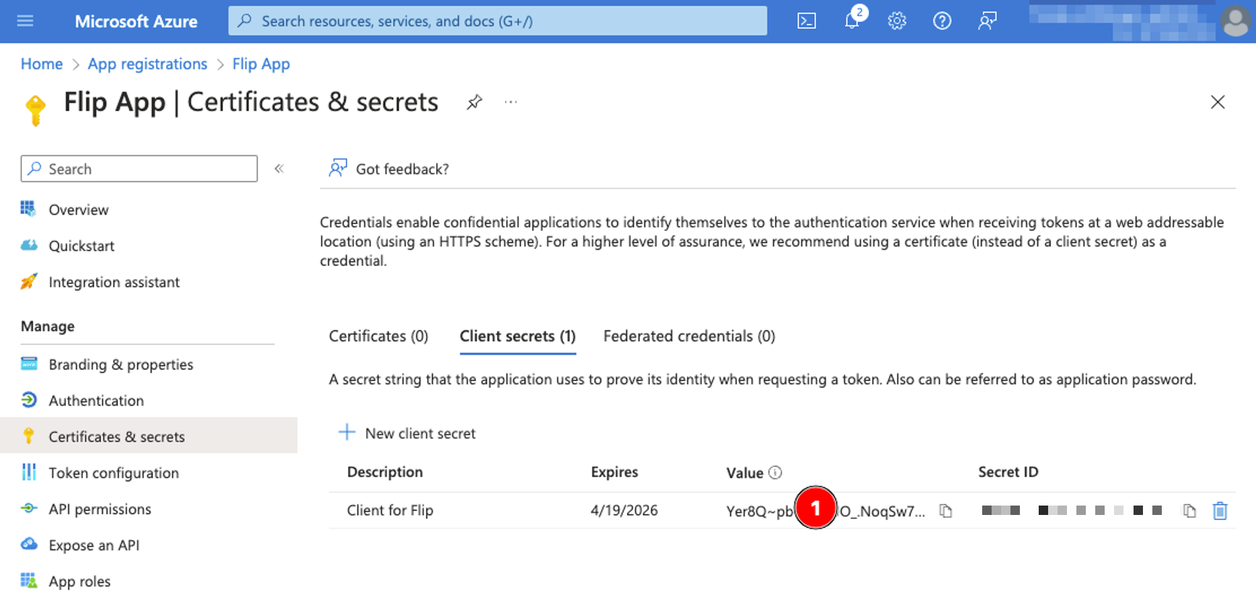Viewport: 1256px width, 601px height.
Task: Open Cloud Shell from the top bar
Action: 806,21
